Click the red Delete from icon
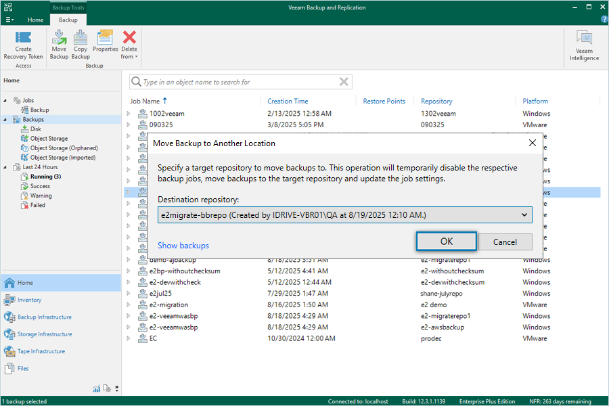This screenshot has height=406, width=609. [x=129, y=37]
